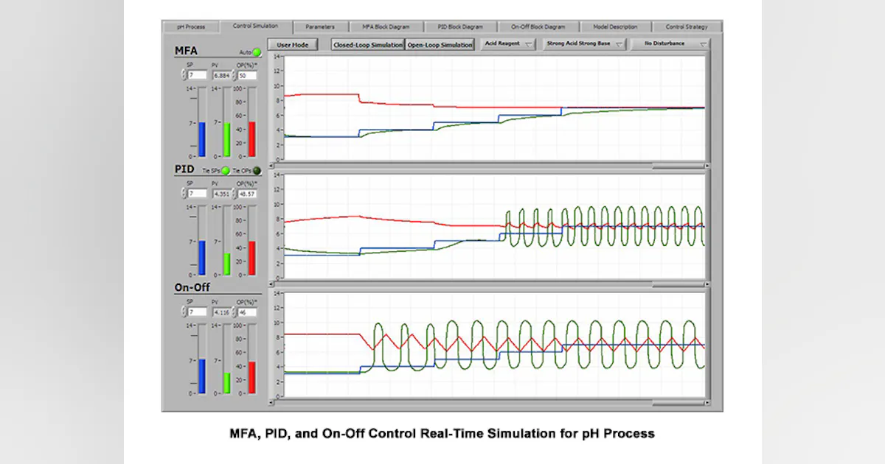Image resolution: width=885 pixels, height=464 pixels.
Task: Click inside the MFA trend chart
Action: click(x=495, y=108)
